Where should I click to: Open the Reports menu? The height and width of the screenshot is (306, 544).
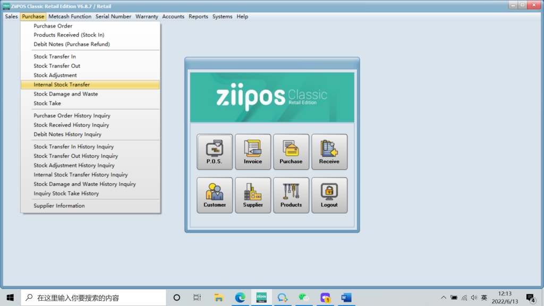198,16
